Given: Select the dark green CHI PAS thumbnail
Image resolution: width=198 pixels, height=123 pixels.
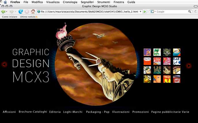Looking at the screenshot, I should tap(157, 70).
